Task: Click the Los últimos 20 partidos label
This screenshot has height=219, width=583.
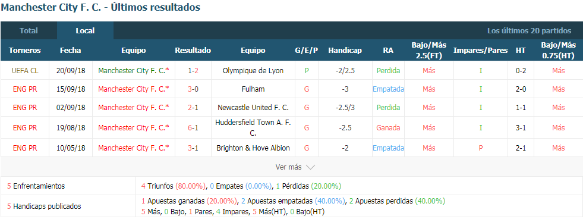Action: [529, 30]
